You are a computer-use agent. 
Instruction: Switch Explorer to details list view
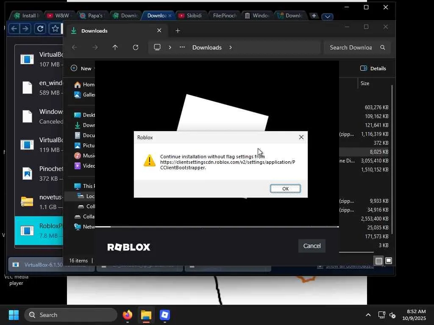(378, 261)
